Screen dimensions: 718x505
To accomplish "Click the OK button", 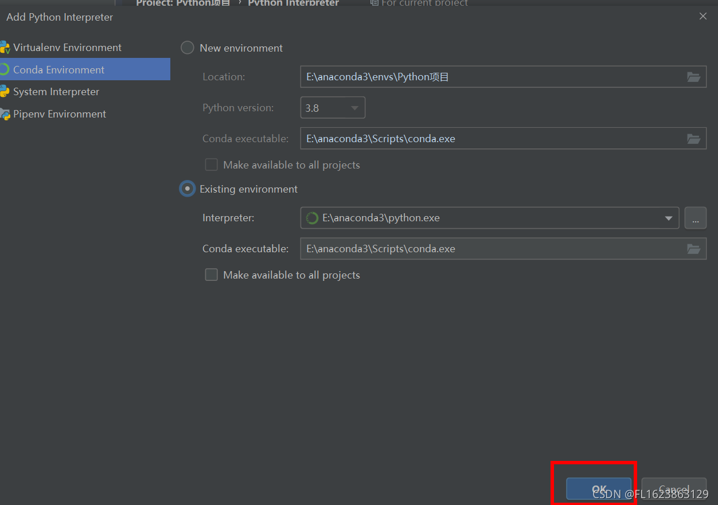I will pos(599,489).
